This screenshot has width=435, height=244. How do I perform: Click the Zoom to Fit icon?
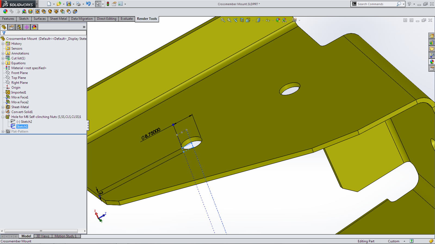click(x=223, y=20)
